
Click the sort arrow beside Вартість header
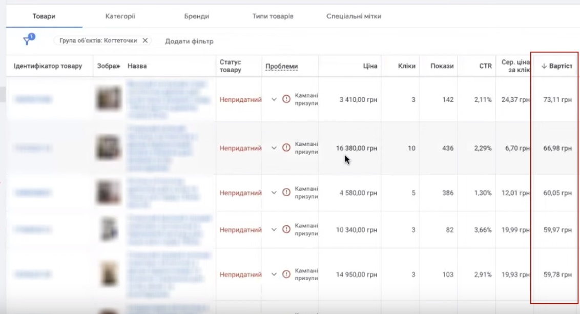click(x=544, y=67)
